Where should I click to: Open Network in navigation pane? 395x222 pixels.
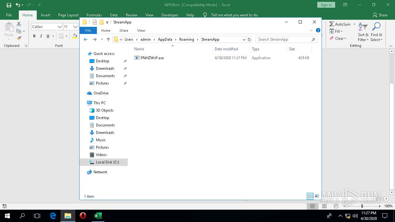click(x=100, y=172)
